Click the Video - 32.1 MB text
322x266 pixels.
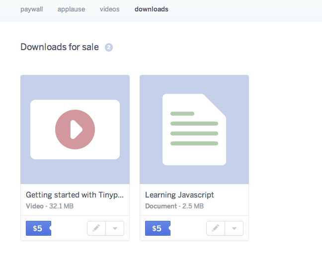(x=50, y=206)
